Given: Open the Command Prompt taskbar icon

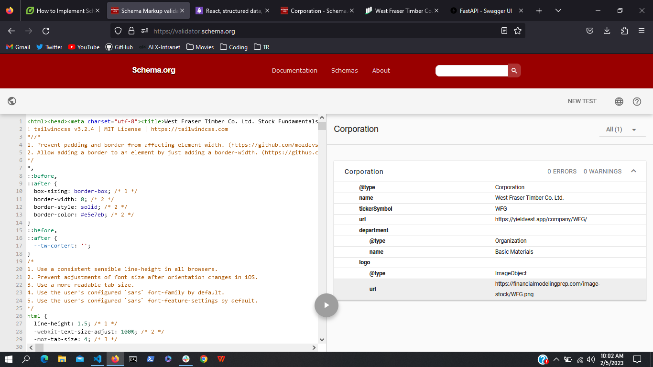Looking at the screenshot, I should (133, 359).
